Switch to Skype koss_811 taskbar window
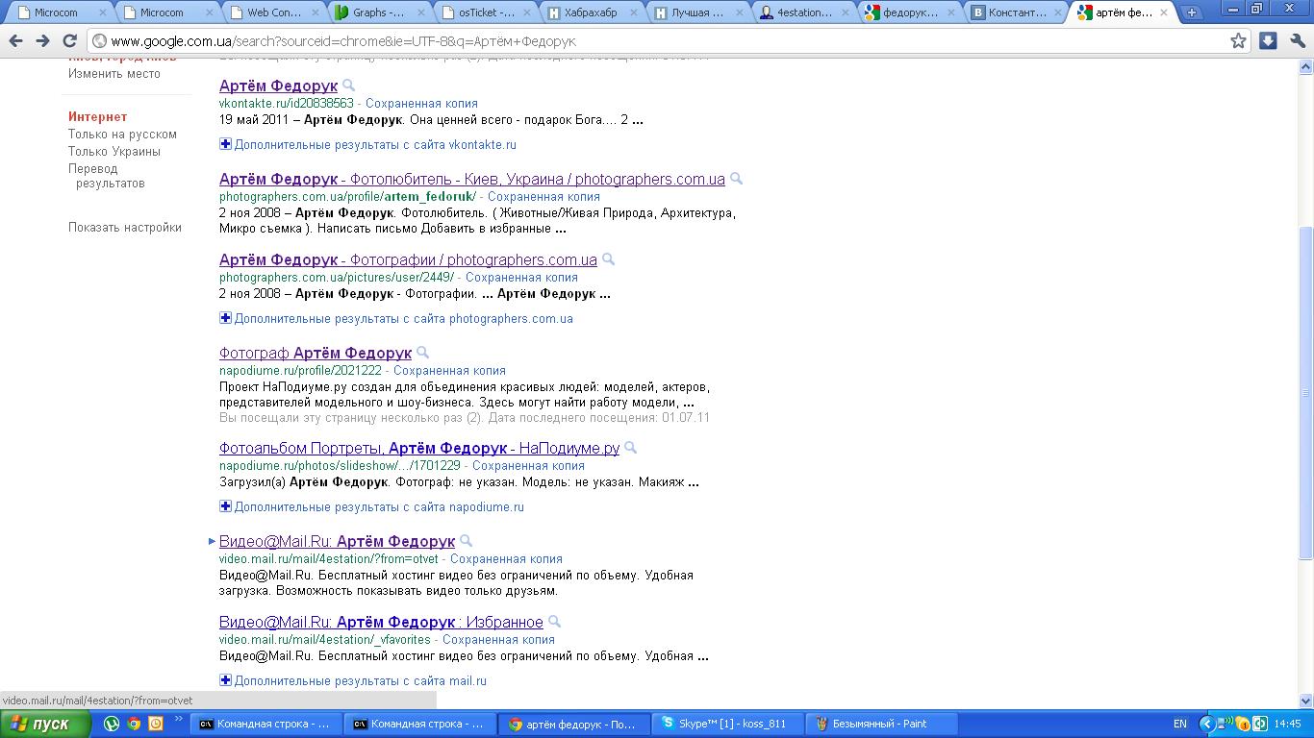The image size is (1314, 738). pos(728,724)
